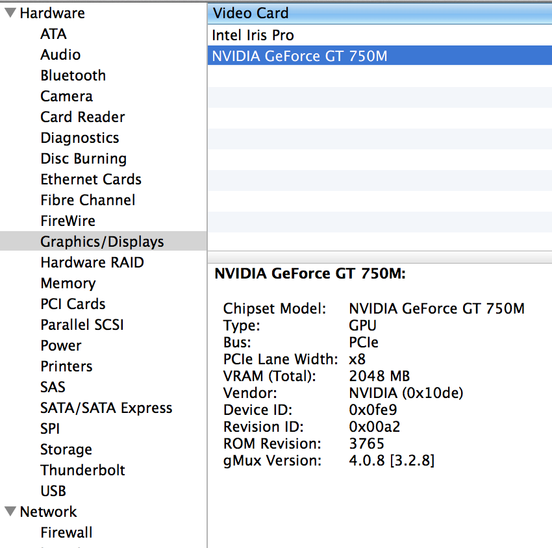Click the ROM Revision value 3765

click(x=366, y=443)
